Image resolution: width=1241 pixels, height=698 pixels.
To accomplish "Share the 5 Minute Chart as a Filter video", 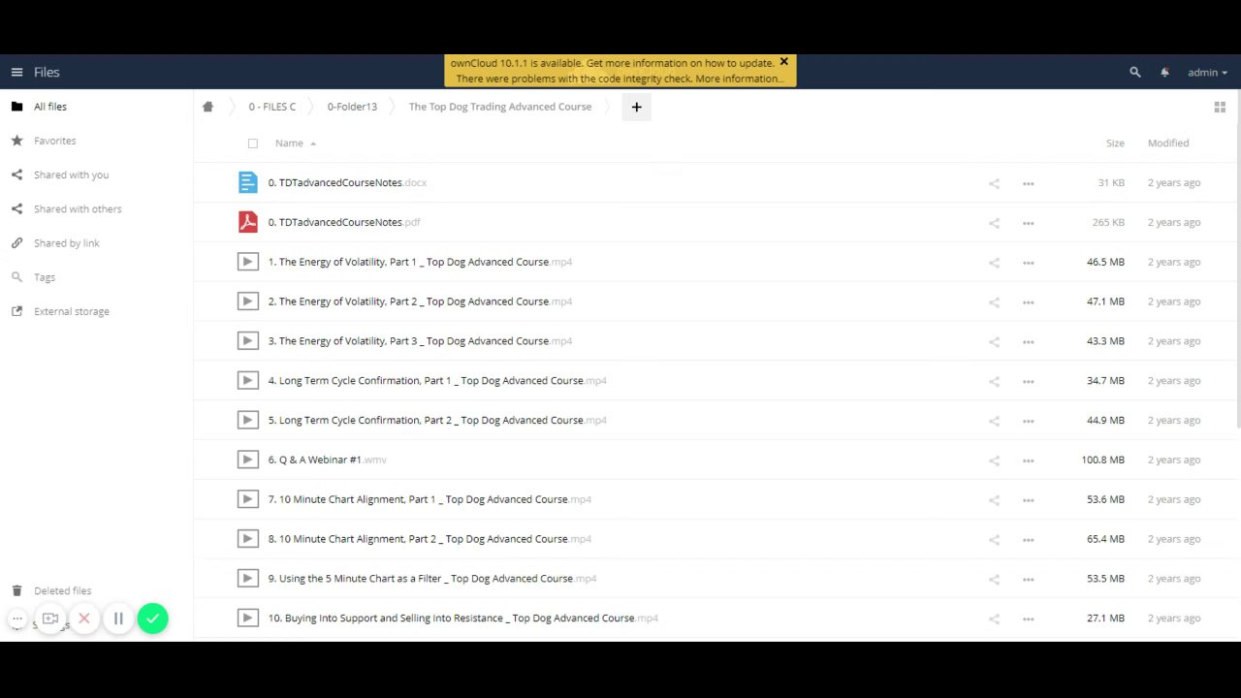I will tap(994, 580).
